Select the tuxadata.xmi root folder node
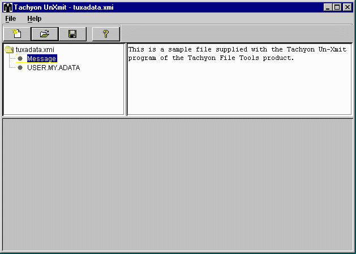The width and height of the screenshot is (356, 254). [35, 49]
